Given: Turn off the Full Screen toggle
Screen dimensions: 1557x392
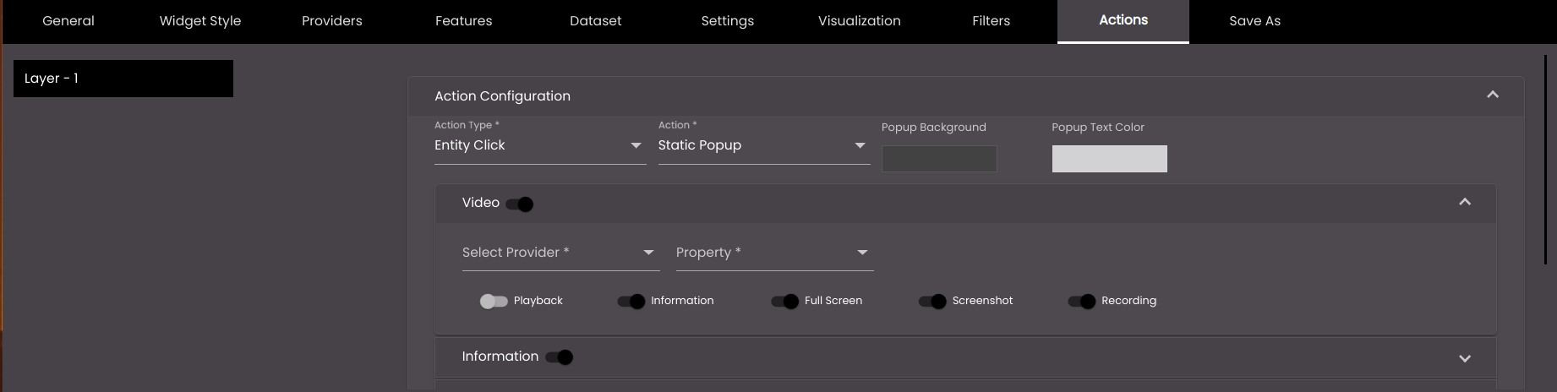Looking at the screenshot, I should (785, 302).
